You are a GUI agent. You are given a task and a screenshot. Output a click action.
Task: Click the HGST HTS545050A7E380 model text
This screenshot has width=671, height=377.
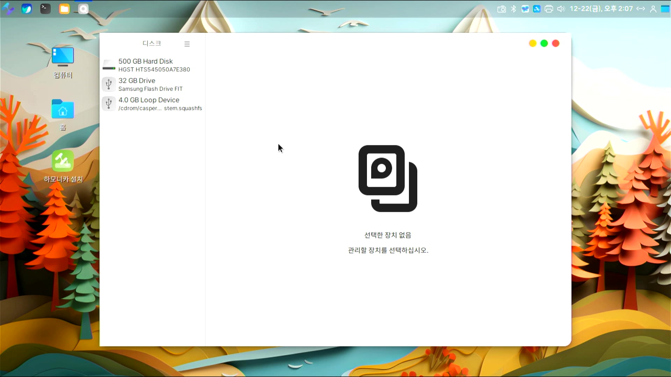(154, 69)
